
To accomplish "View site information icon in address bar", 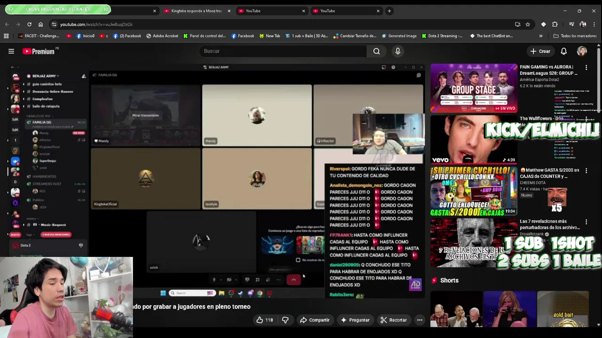I will click(x=54, y=24).
